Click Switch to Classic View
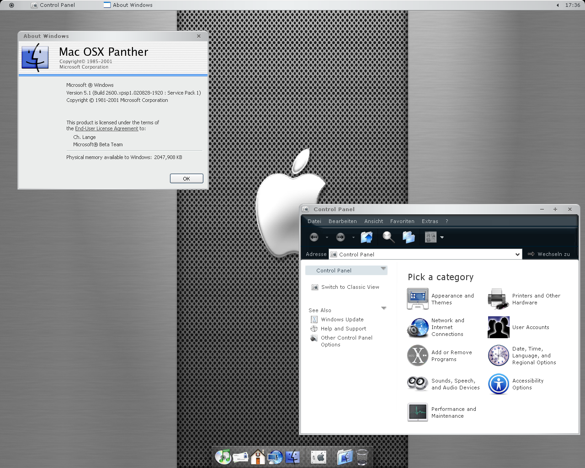 (350, 287)
